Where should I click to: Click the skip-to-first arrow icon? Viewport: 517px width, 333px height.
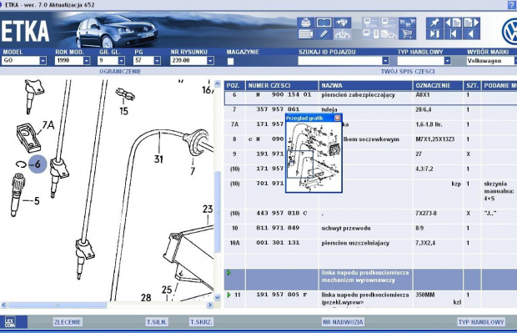point(453,34)
